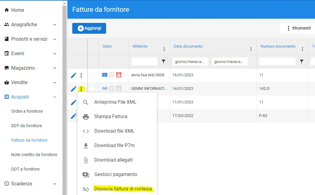Viewport: 315px width, 195px height.
Task: Open Mittente column options menu
Action: pyautogui.click(x=164, y=49)
